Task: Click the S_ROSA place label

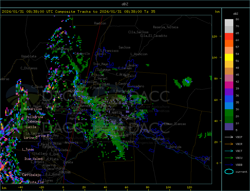Action: click(145, 131)
